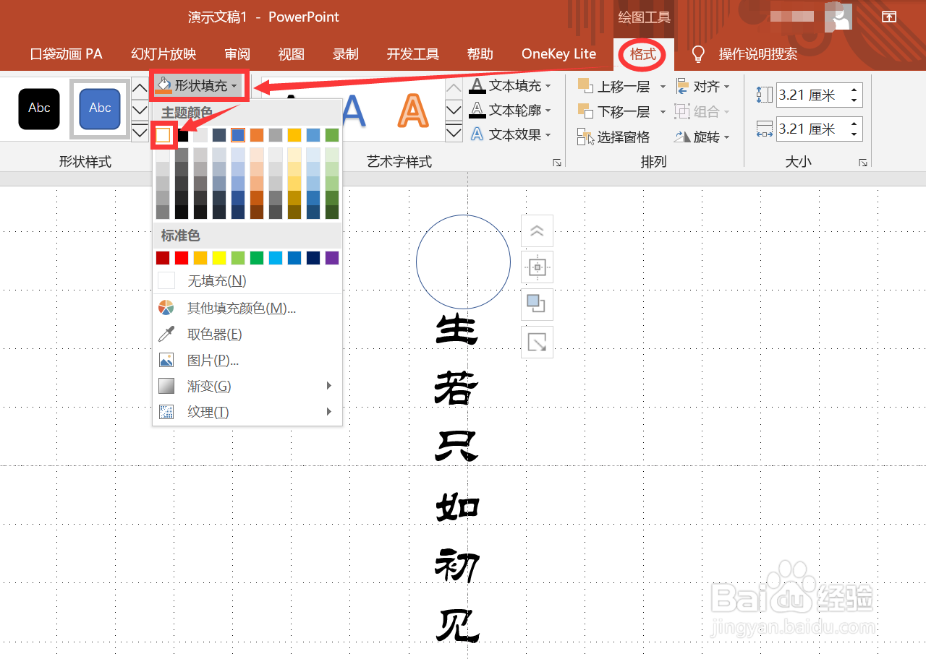Pick the green theme color swatch
Image resolution: width=926 pixels, height=659 pixels.
click(x=332, y=135)
